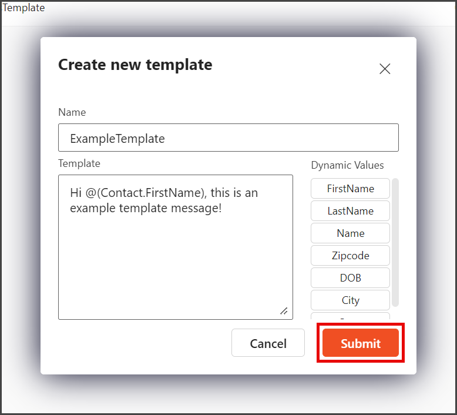The image size is (457, 415).
Task: Insert the FirstName dynamic value
Action: pos(350,189)
